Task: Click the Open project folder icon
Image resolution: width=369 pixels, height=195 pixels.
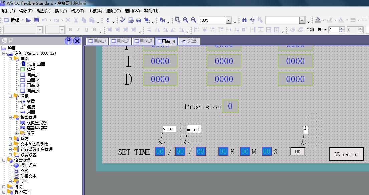Action: coord(28,20)
